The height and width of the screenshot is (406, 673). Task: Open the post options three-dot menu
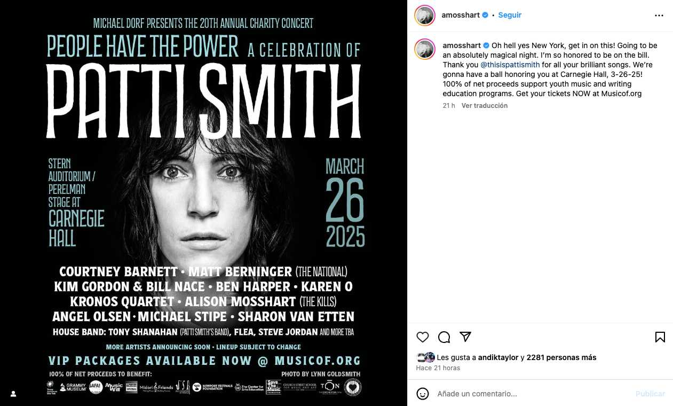click(x=659, y=15)
